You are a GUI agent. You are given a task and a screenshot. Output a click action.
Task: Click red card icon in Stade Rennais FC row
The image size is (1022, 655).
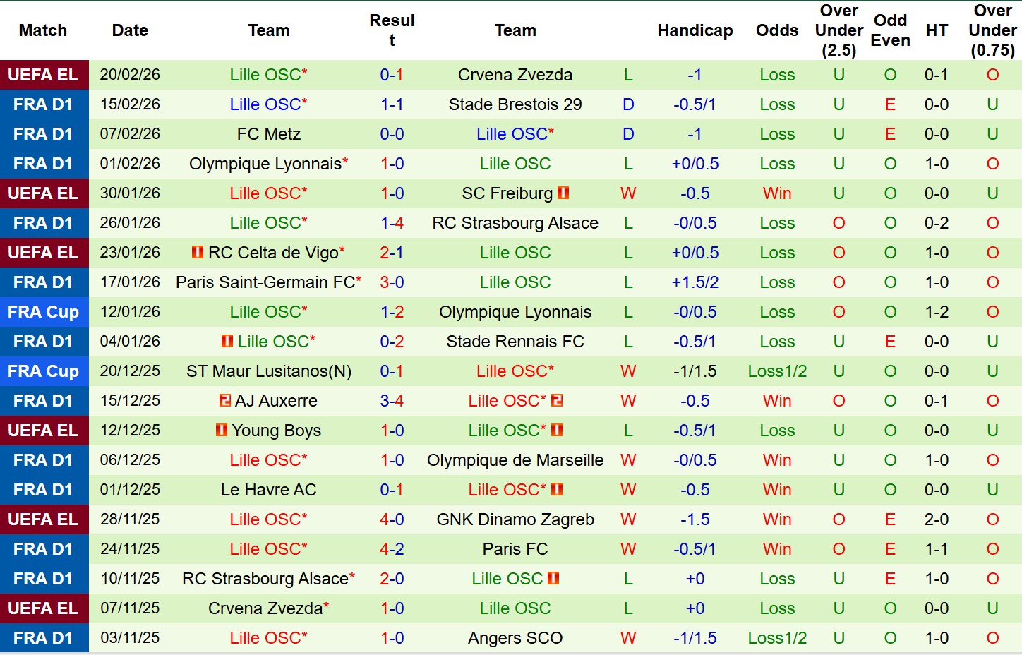pos(227,341)
